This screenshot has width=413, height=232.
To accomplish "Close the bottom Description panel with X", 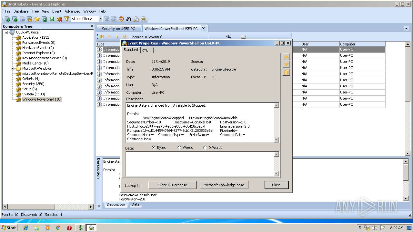I will [99, 206].
